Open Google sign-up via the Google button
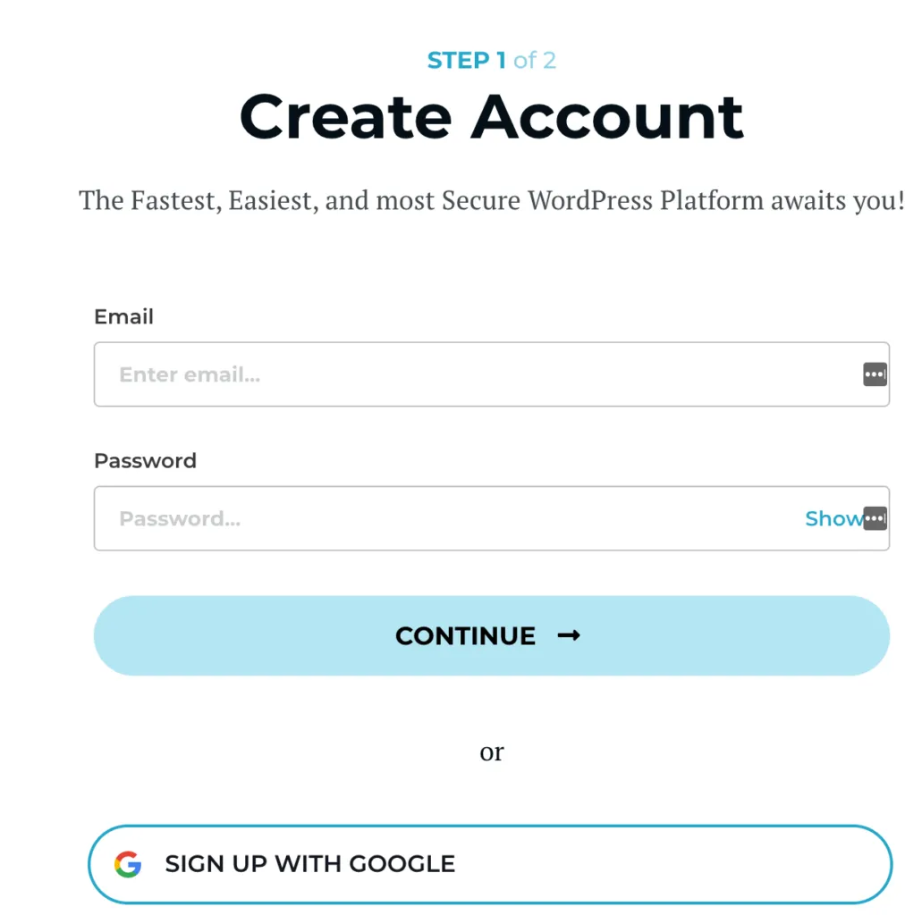 coord(492,863)
